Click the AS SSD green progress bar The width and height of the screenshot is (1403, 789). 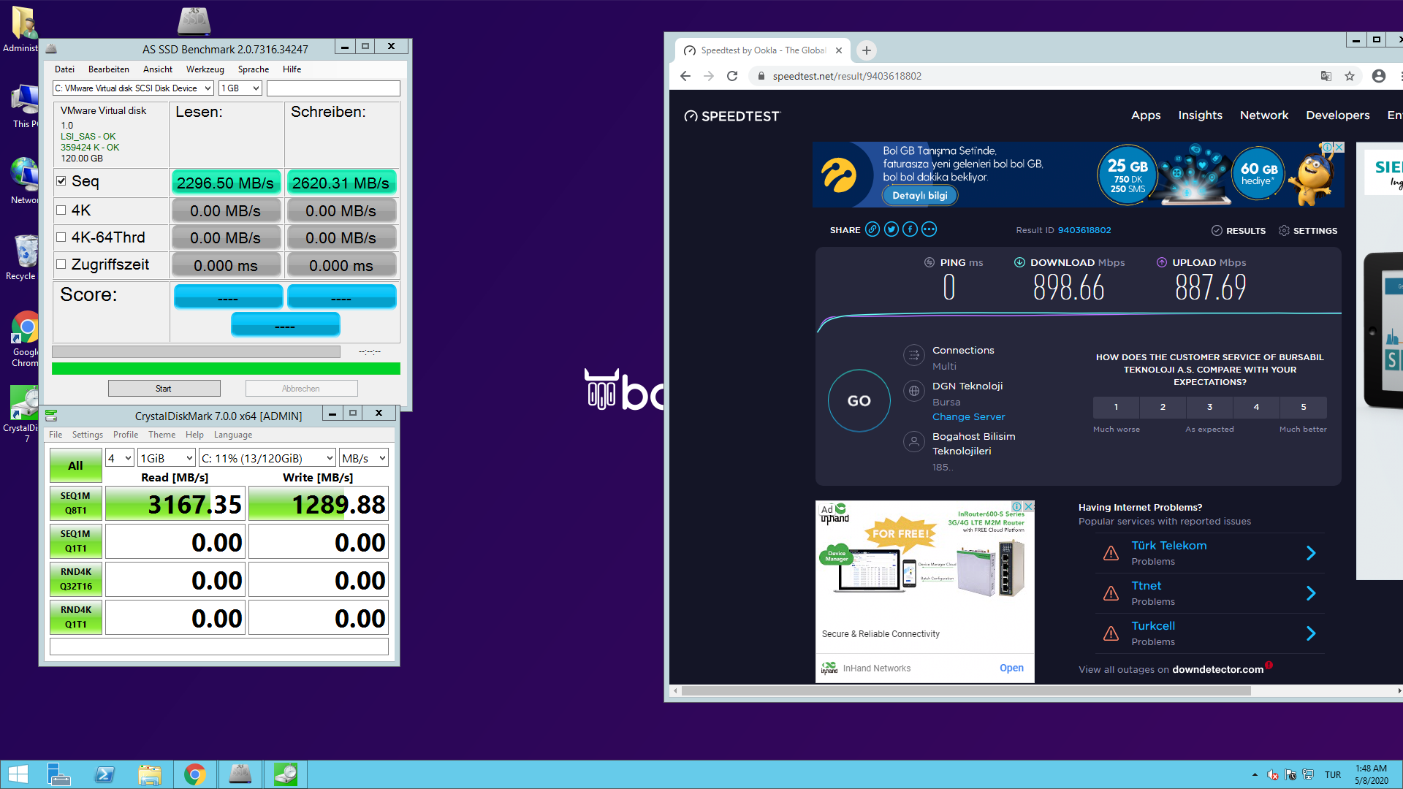pyautogui.click(x=226, y=369)
